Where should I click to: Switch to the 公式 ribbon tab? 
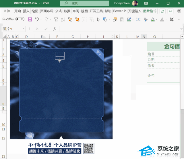click(x=59, y=11)
